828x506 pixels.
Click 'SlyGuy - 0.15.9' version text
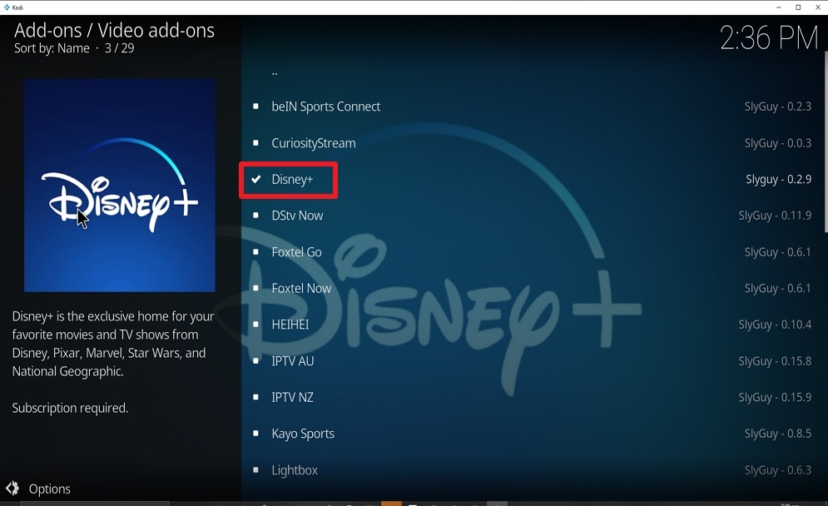coord(775,397)
